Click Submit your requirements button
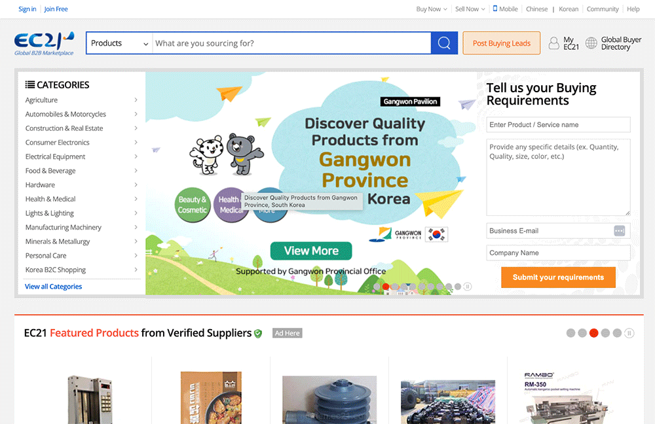This screenshot has width=655, height=424. click(558, 277)
